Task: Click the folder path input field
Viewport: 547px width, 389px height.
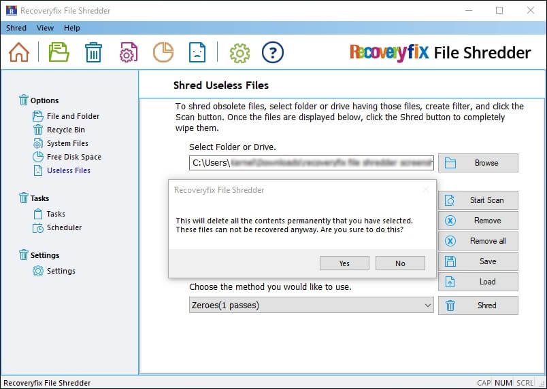Action: 311,163
